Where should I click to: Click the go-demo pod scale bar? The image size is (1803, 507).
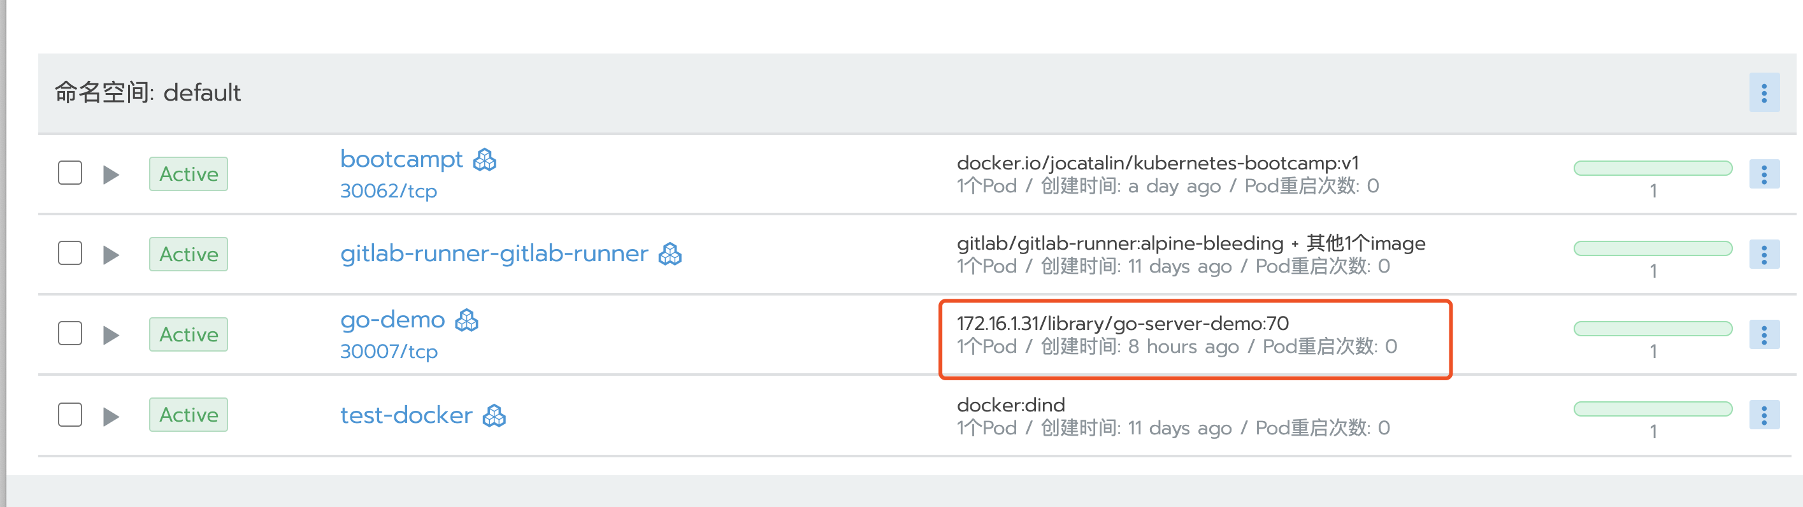(x=1653, y=329)
